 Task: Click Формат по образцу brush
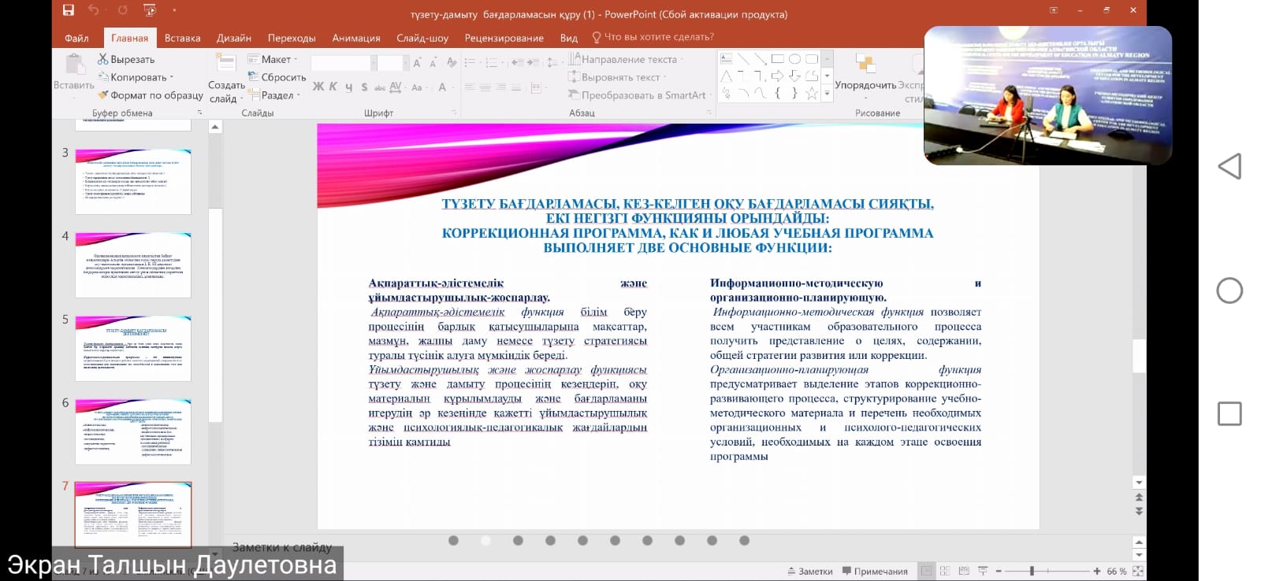[x=103, y=95]
